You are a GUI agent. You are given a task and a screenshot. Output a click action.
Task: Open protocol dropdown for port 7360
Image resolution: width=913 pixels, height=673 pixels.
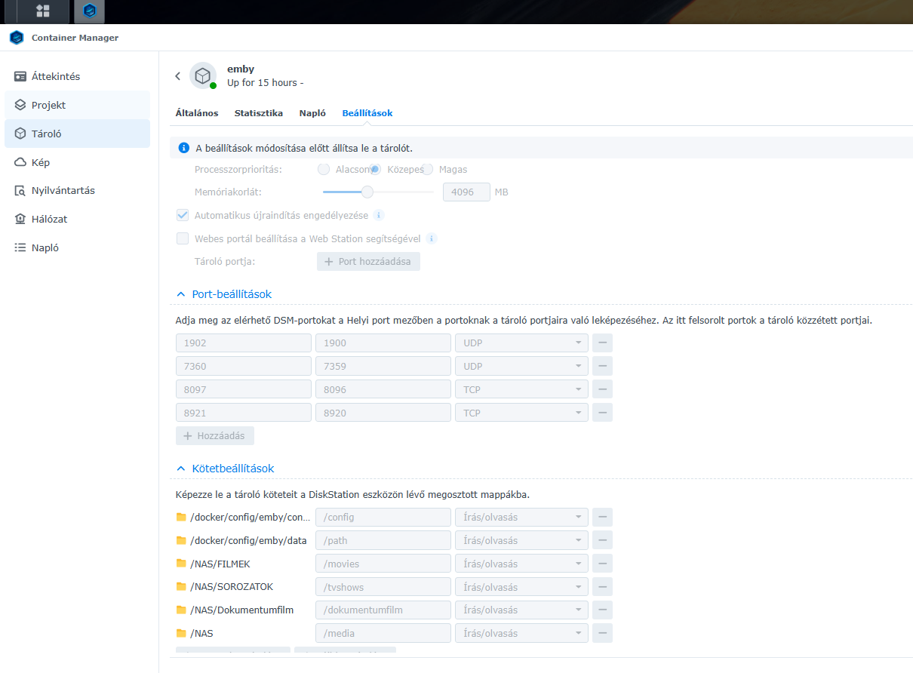[521, 367]
